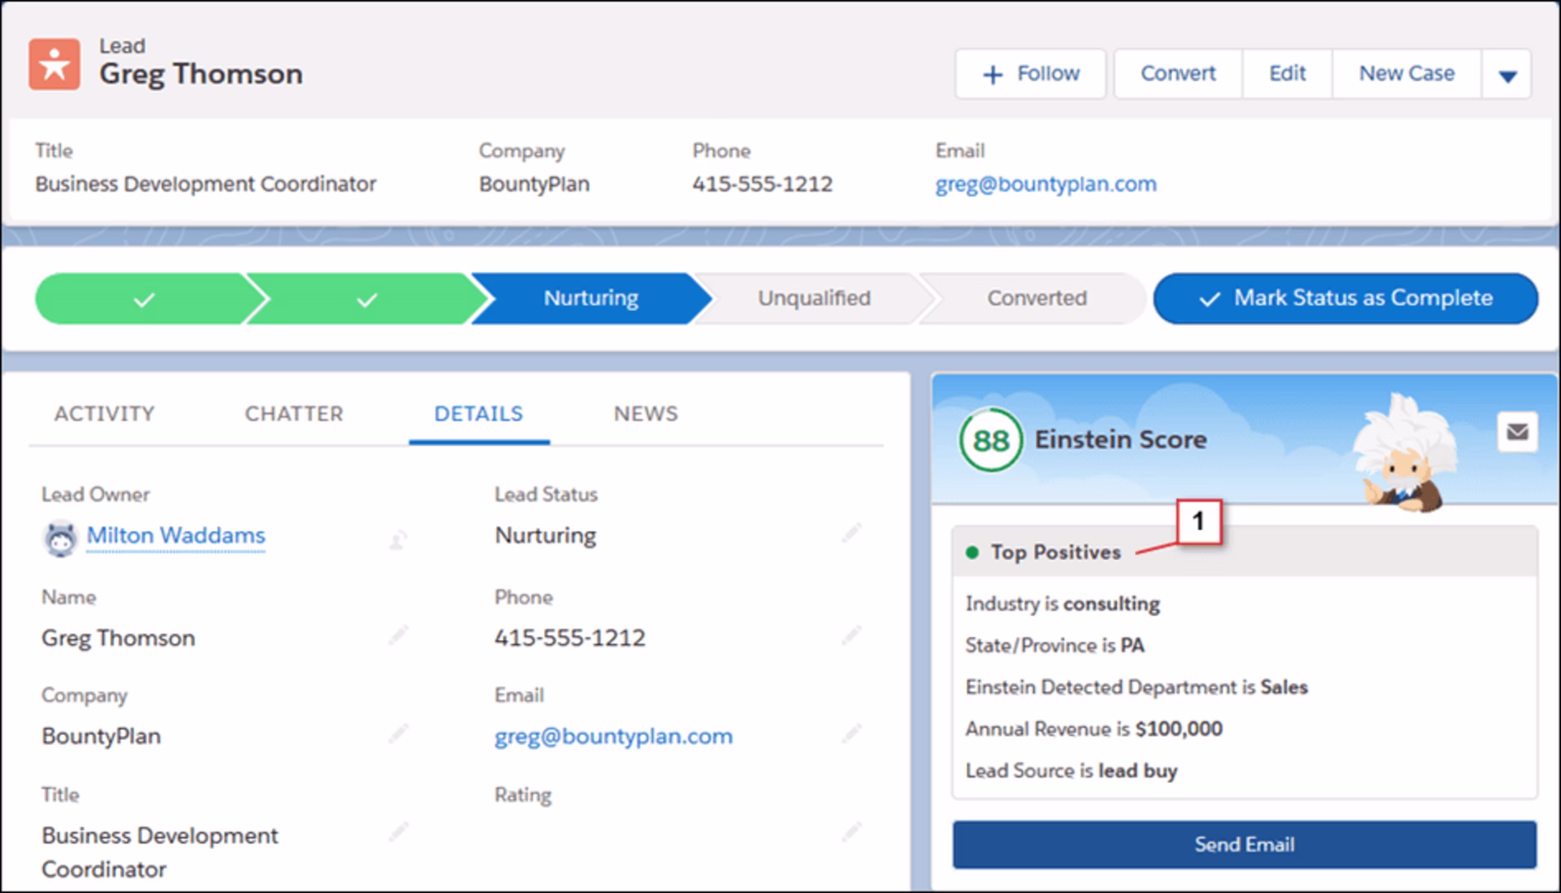Select the Converted stage chevron
The width and height of the screenshot is (1561, 893).
tap(1036, 298)
